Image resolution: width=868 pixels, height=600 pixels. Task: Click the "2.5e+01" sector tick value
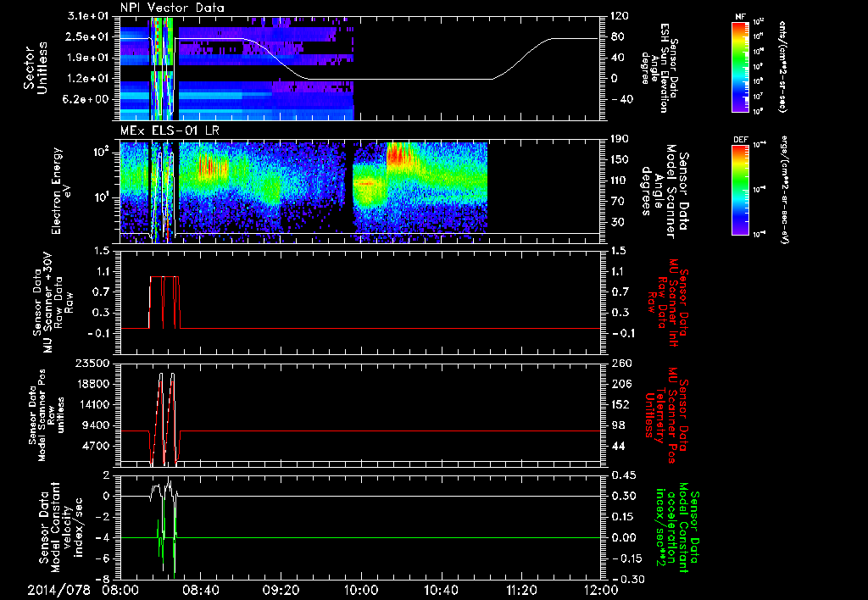click(87, 36)
